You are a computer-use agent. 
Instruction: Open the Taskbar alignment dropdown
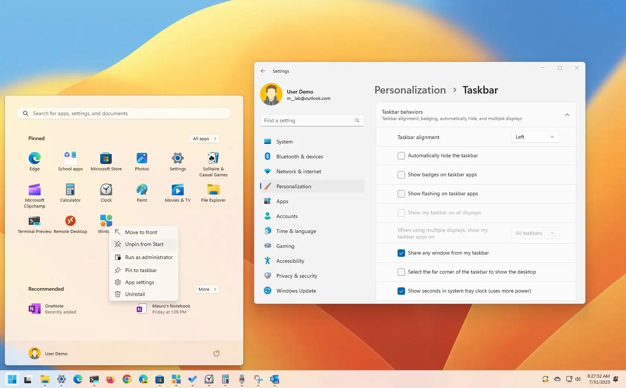click(535, 137)
